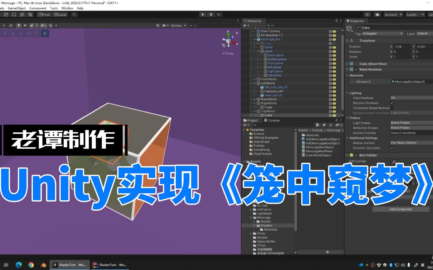
Task: Open Layers dropdown
Action: coord(415,14)
